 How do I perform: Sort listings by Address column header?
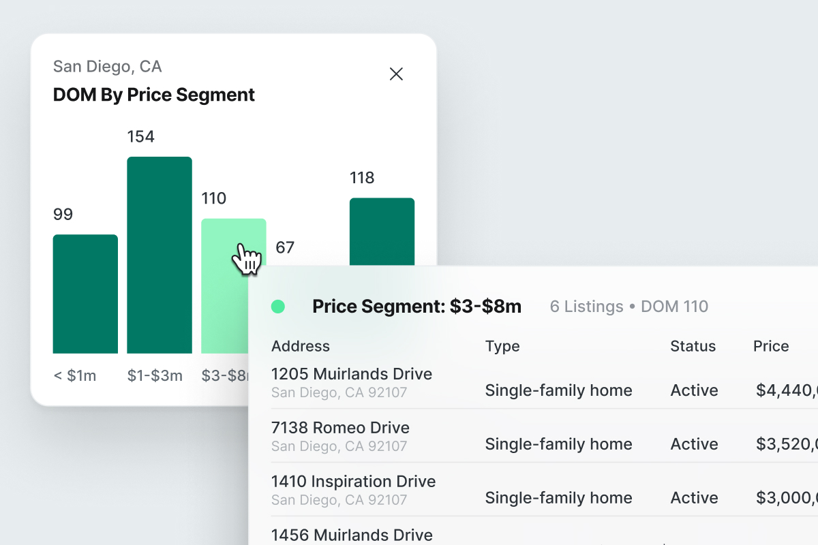[x=301, y=346]
